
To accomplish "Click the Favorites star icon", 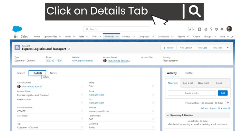I will (x=190, y=29).
